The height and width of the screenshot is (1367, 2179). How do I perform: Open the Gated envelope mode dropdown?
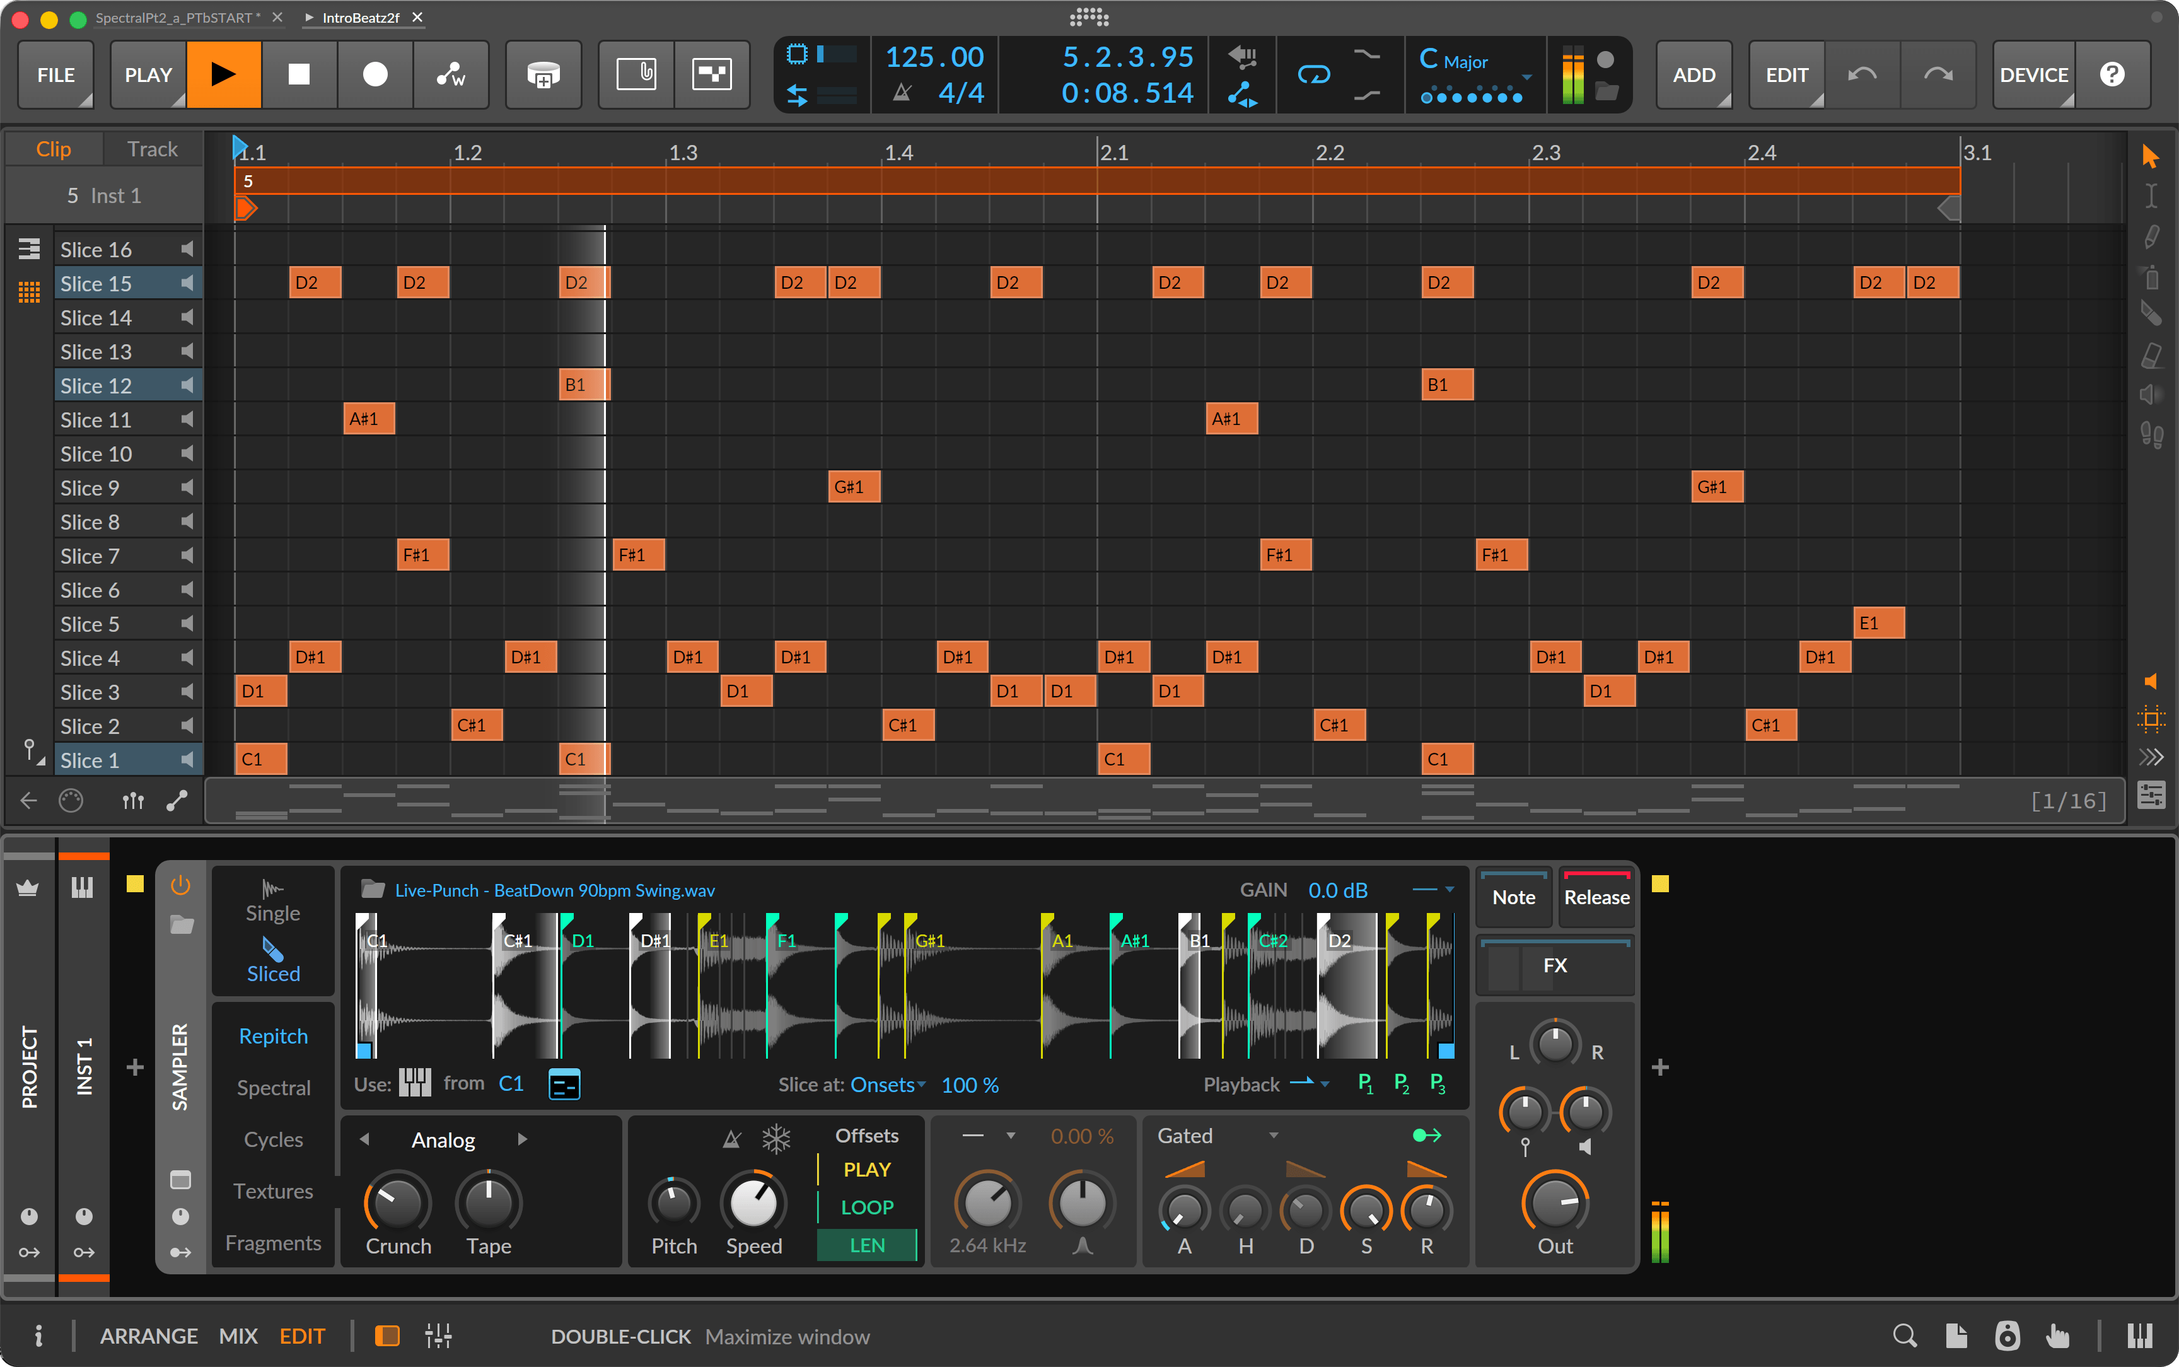pyautogui.click(x=1217, y=1136)
